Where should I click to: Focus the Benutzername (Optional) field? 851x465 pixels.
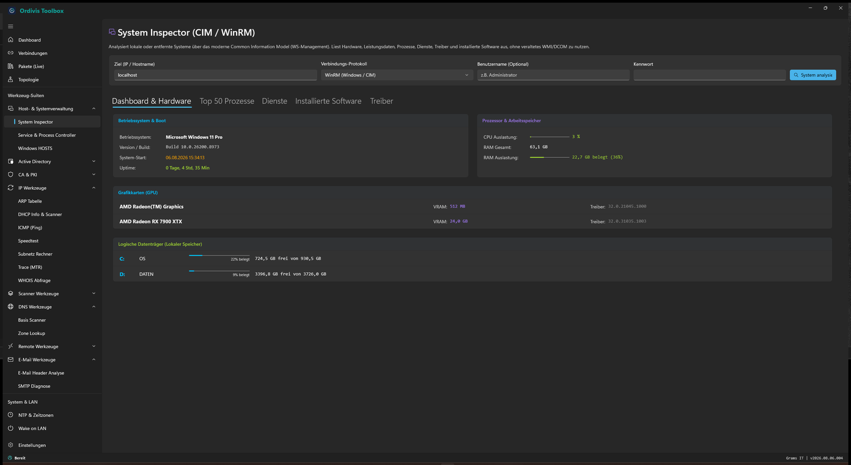coord(553,75)
